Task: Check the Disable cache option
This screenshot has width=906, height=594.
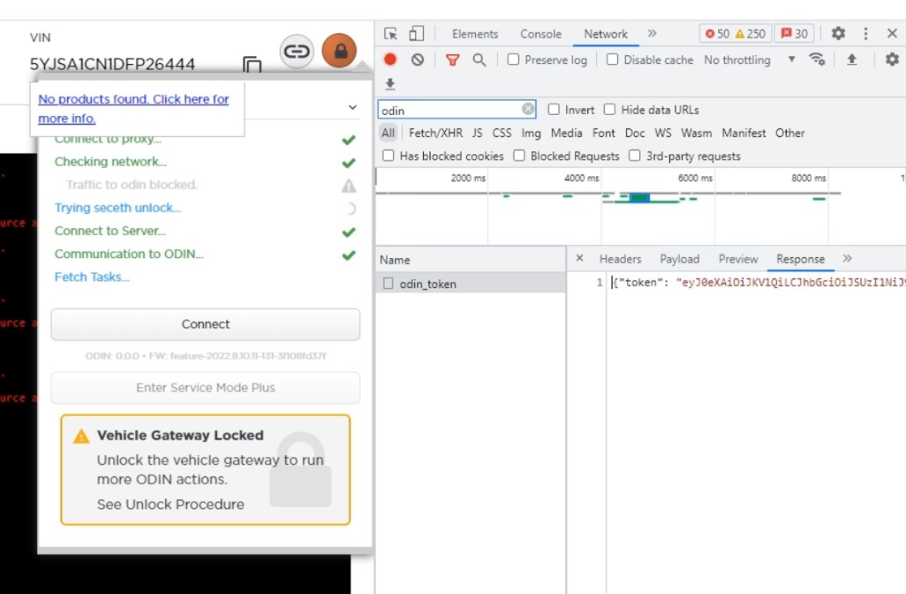Action: click(x=613, y=60)
